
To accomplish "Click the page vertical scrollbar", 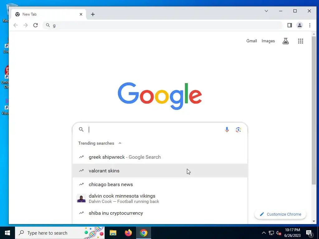I will tap(313, 110).
